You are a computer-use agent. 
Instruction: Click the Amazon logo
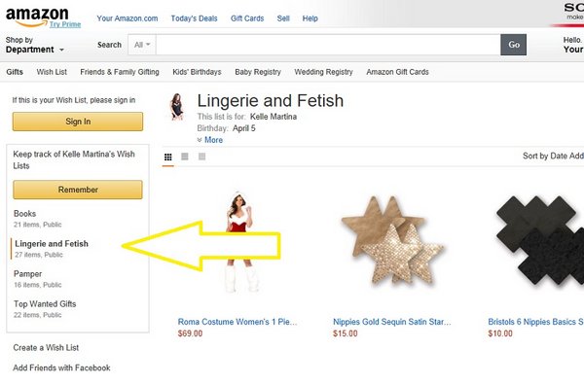[x=37, y=17]
